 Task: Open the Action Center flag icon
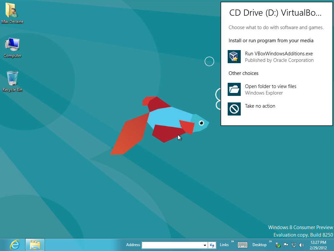[286, 245]
